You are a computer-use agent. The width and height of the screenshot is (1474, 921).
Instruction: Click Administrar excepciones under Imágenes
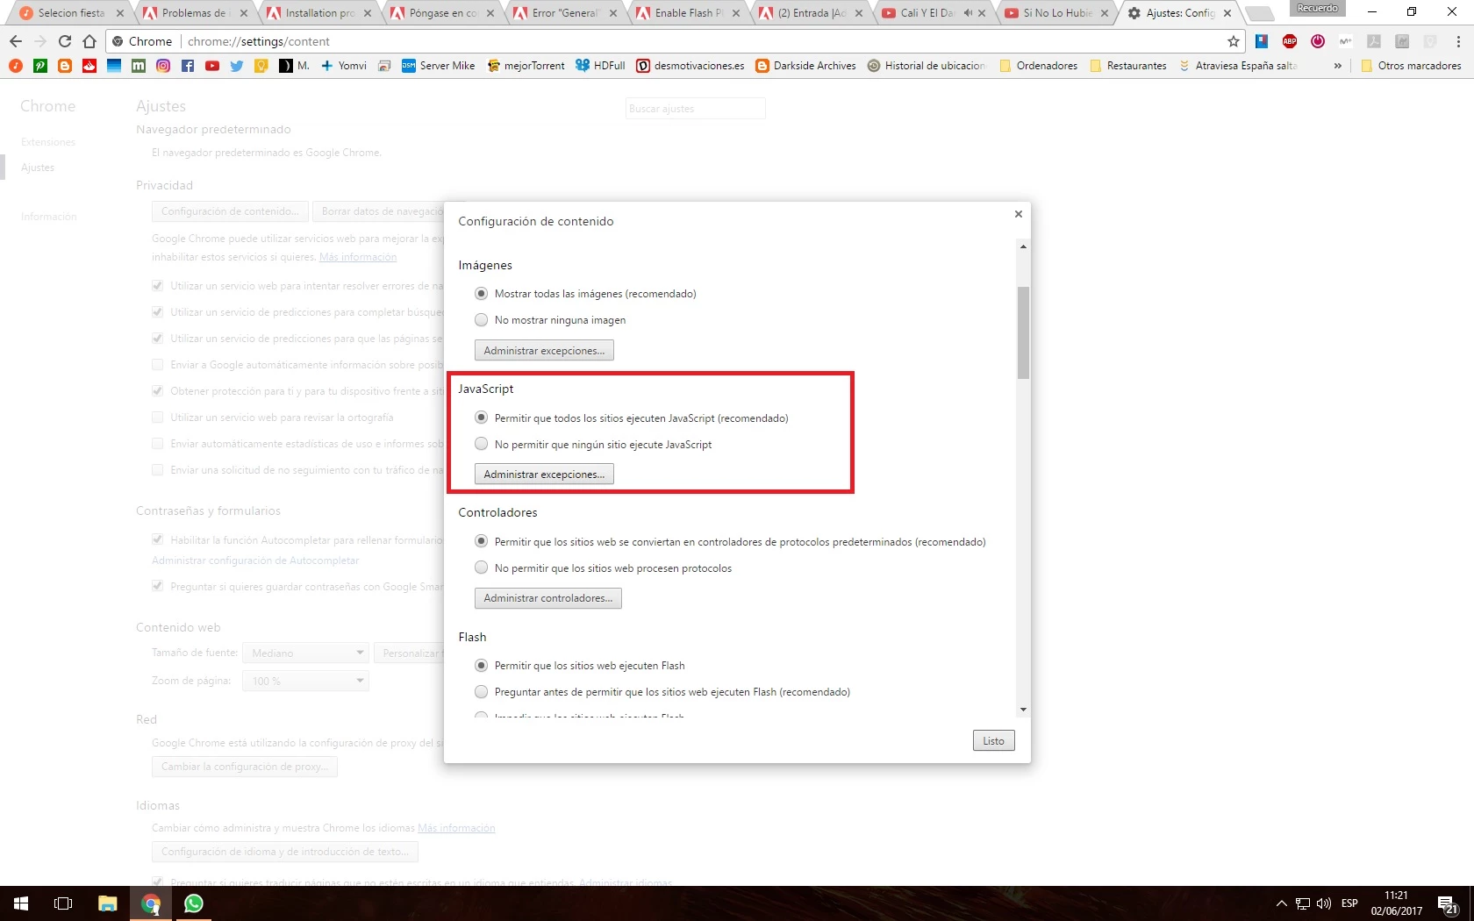tap(544, 351)
